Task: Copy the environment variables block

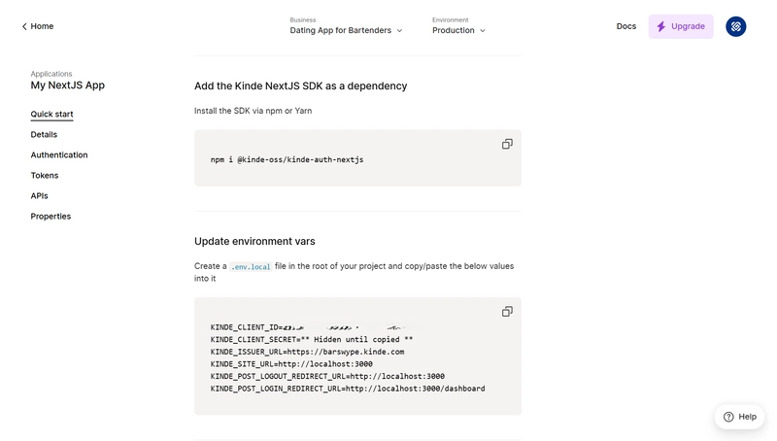Action: [x=507, y=312]
